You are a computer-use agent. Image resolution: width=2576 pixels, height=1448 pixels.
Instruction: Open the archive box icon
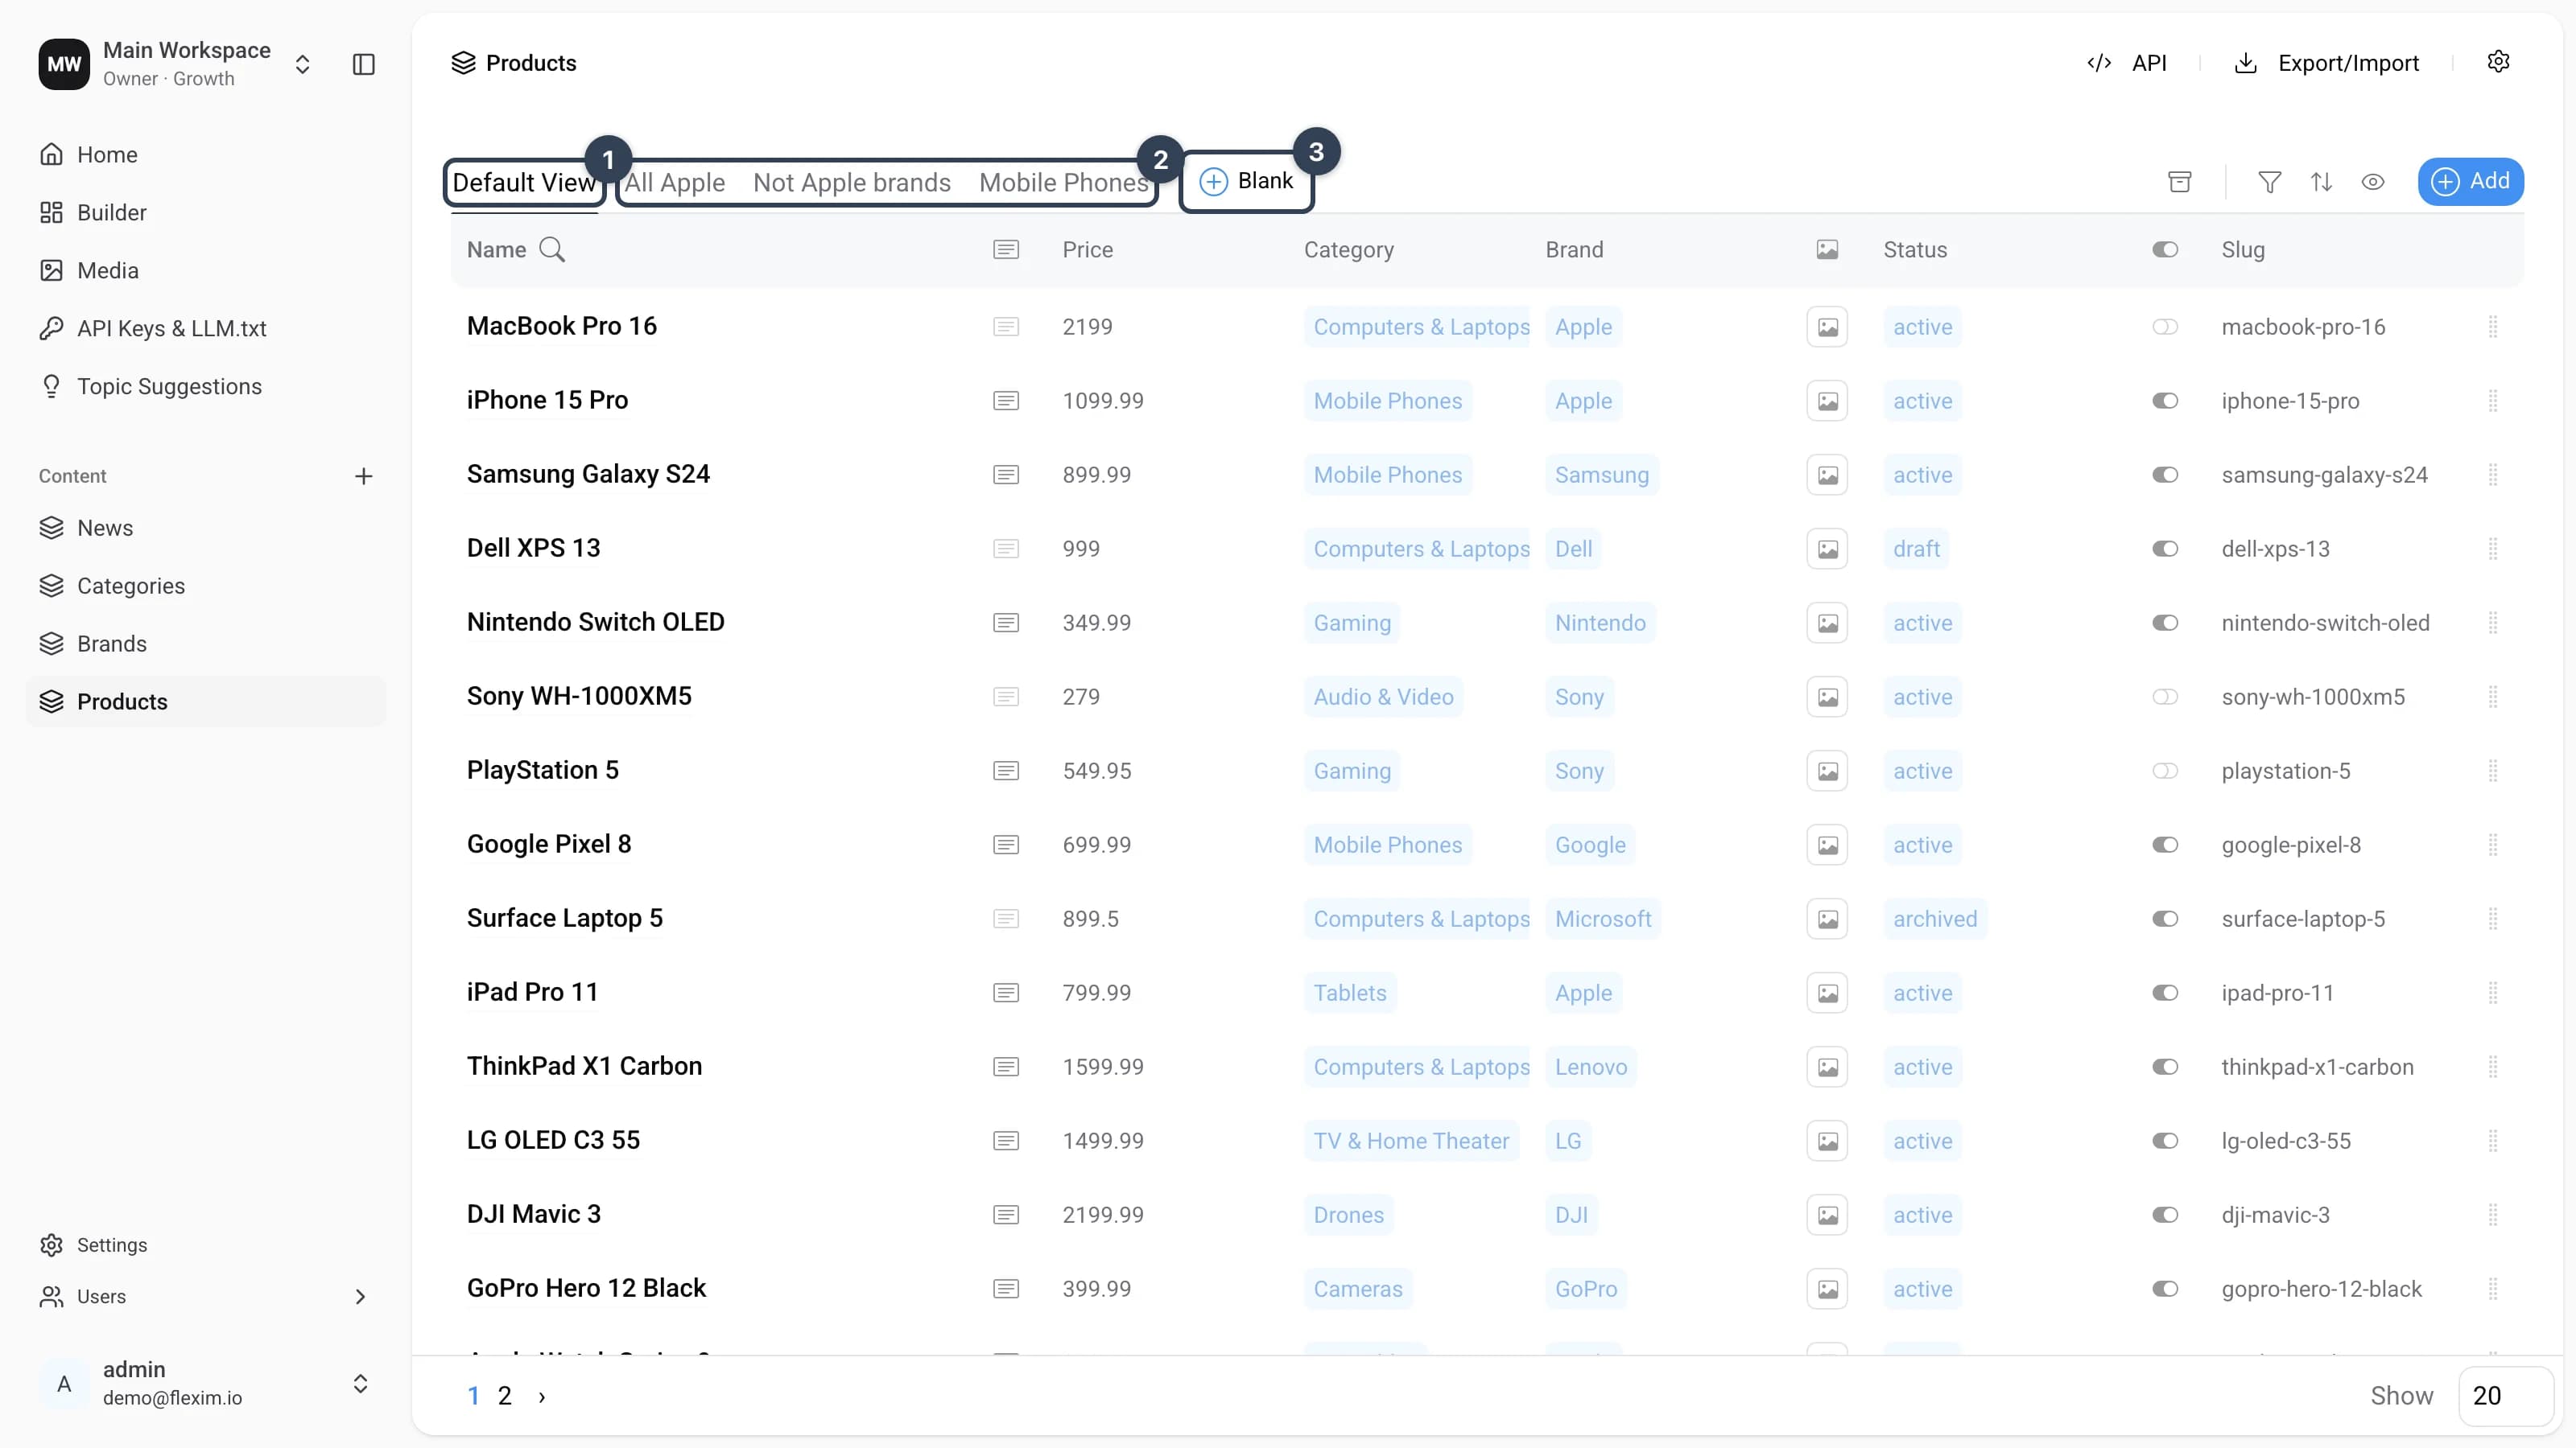(2179, 182)
